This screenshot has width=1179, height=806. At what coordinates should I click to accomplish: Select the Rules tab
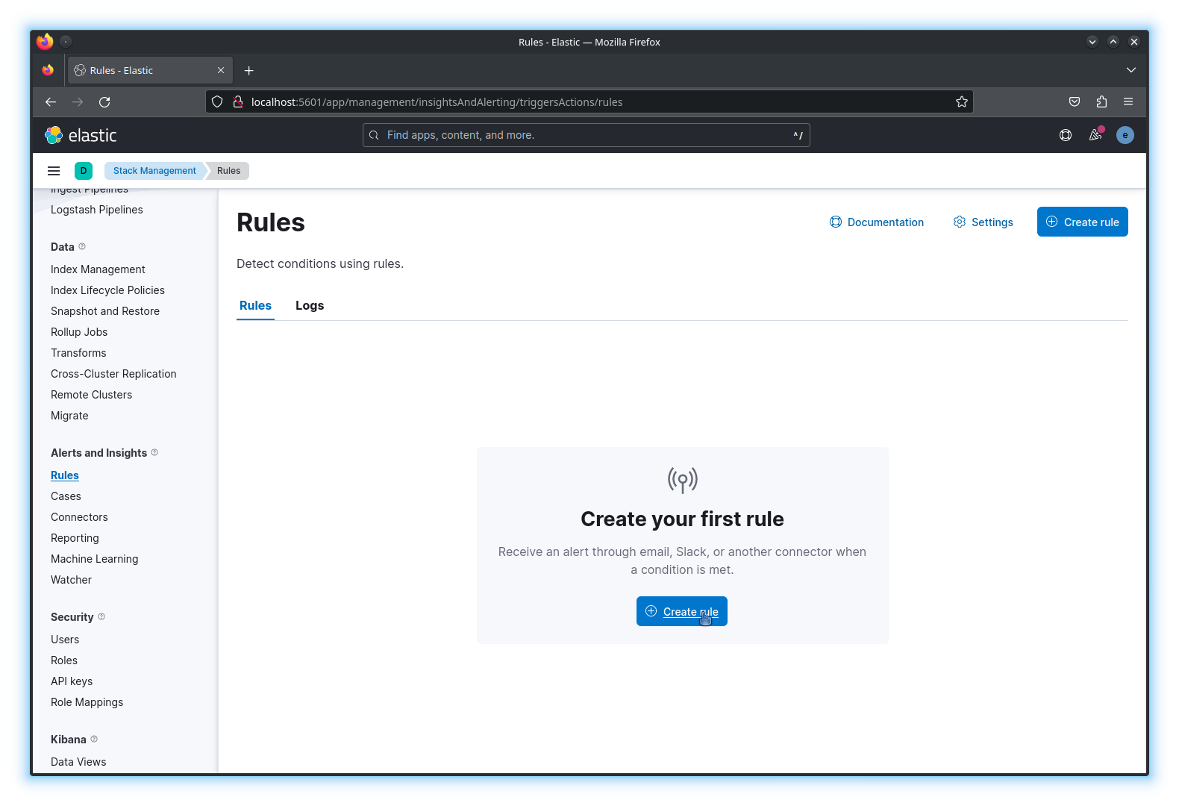point(255,306)
